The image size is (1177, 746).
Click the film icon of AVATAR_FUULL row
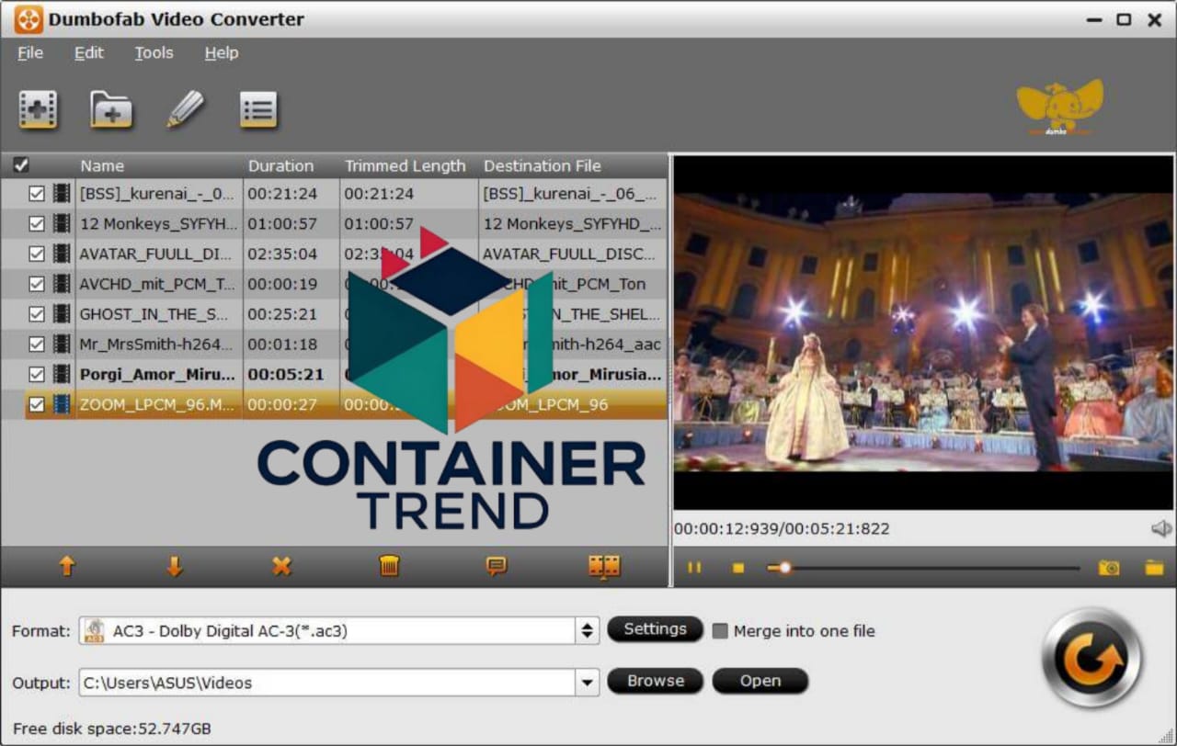click(x=62, y=254)
